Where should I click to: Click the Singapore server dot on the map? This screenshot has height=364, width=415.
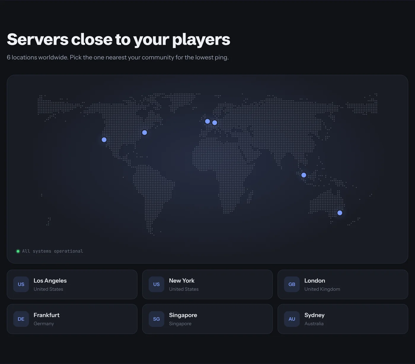[304, 175]
